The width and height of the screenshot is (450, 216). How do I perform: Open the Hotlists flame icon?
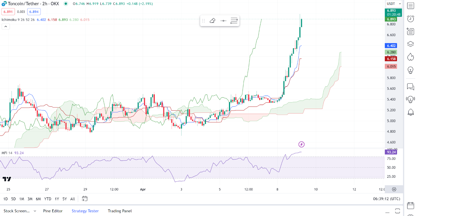[x=411, y=57]
